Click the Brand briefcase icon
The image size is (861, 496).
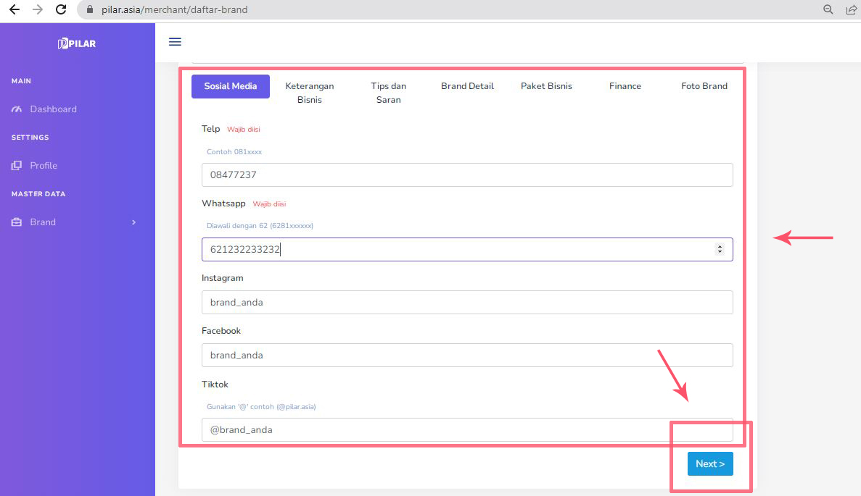(17, 222)
